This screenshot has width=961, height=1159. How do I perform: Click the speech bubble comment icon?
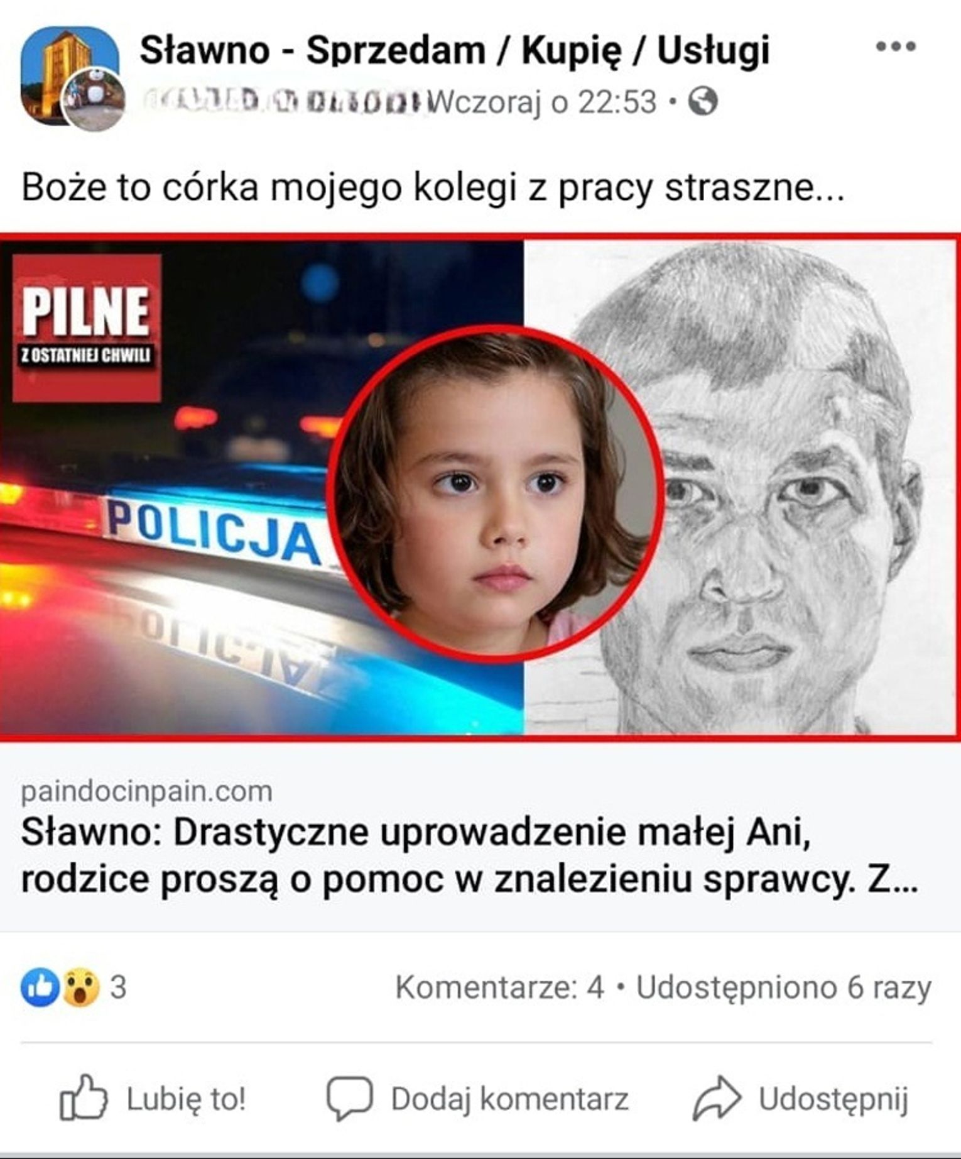tap(349, 1099)
